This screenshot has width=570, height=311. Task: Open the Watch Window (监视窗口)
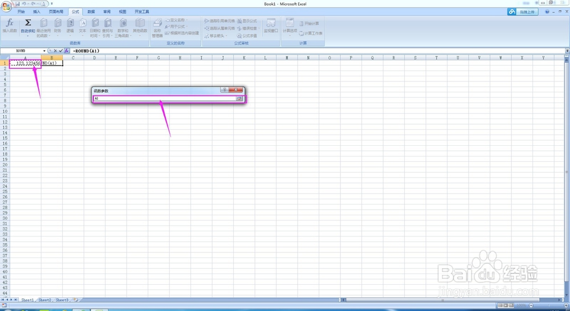pos(271,26)
